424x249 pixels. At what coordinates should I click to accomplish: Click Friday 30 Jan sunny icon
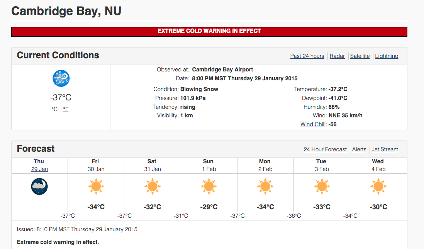96,186
